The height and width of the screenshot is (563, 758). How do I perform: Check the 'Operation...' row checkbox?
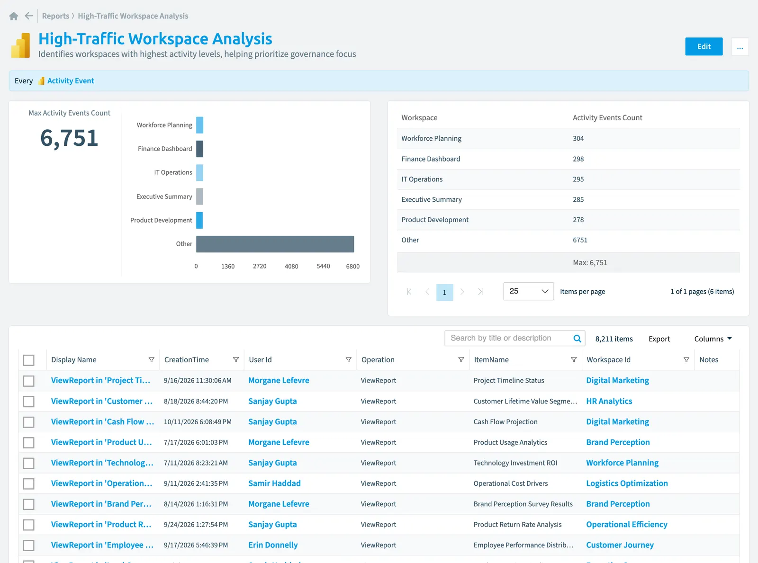[x=29, y=484]
